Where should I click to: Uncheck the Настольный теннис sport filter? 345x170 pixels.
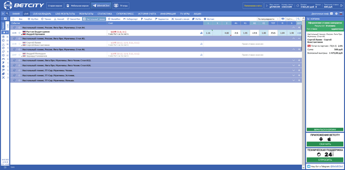tap(94, 19)
